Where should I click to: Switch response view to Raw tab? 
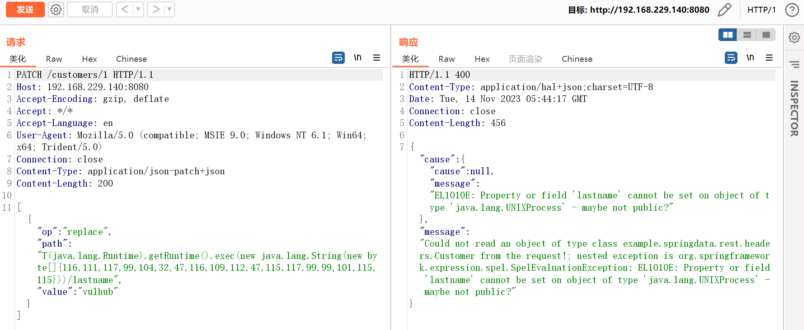[x=446, y=59]
